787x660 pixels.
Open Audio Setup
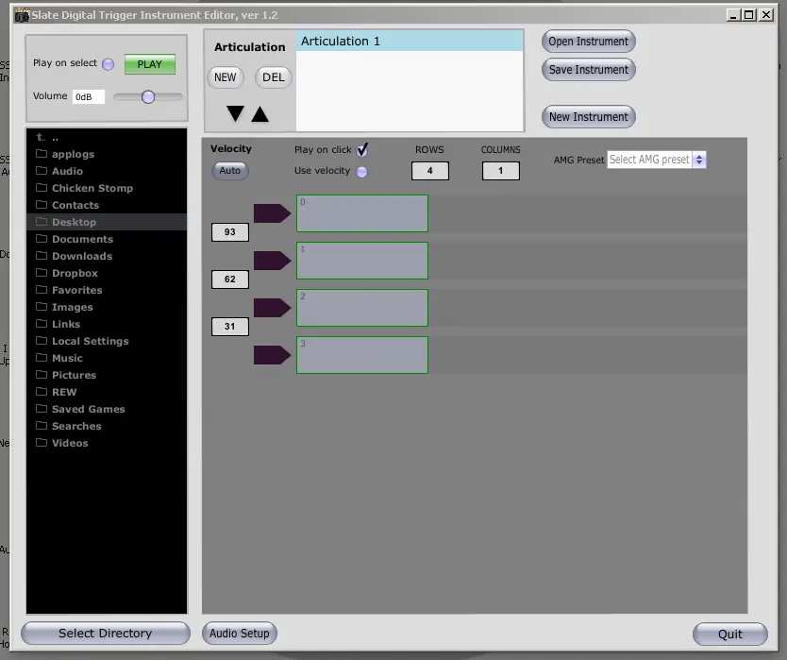coord(239,634)
